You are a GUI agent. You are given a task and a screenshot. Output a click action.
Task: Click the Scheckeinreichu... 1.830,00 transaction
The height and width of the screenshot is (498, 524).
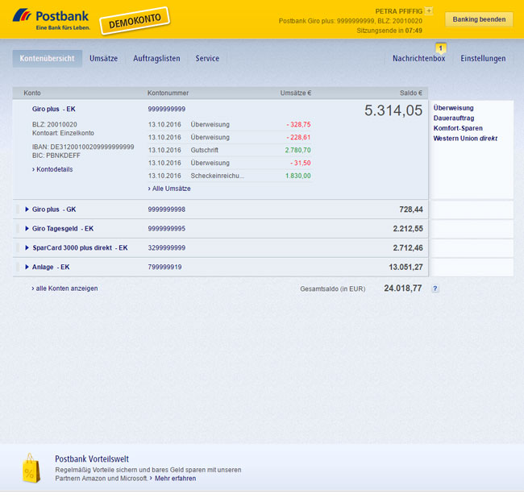[x=229, y=176]
